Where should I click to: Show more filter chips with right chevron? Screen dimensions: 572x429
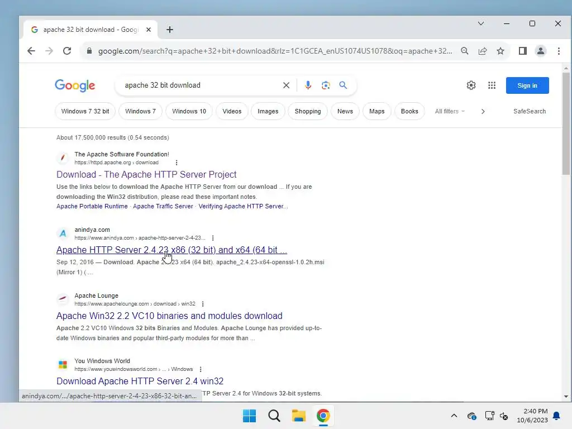(483, 111)
